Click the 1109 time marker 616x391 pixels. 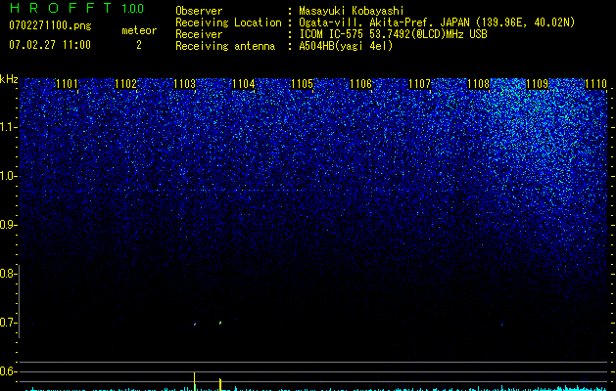pyautogui.click(x=537, y=84)
